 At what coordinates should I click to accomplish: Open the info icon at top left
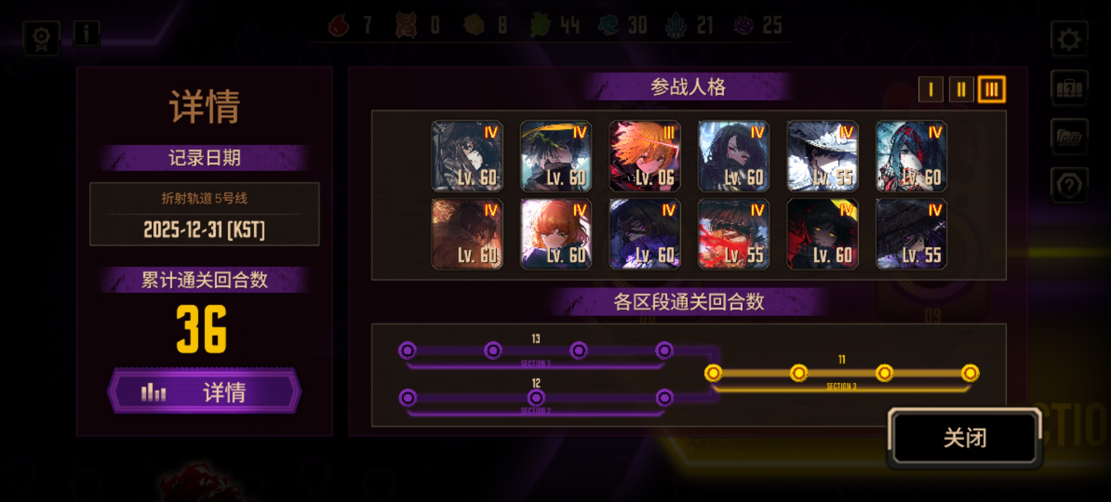(86, 33)
